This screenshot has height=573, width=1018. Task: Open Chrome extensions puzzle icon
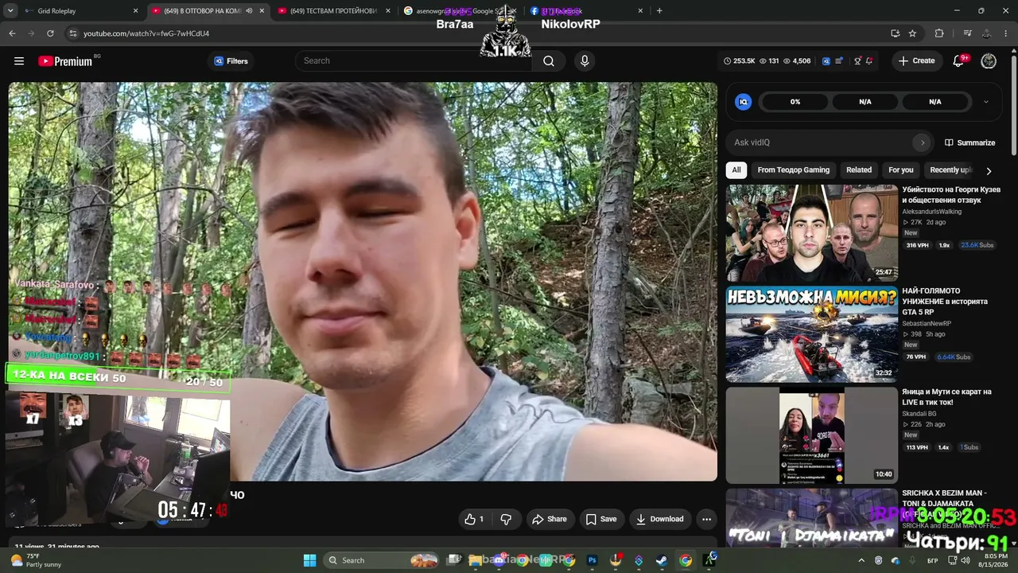(939, 33)
